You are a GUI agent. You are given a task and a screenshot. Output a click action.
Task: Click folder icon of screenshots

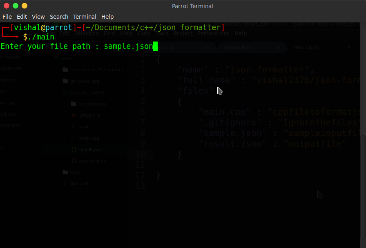click(74, 104)
